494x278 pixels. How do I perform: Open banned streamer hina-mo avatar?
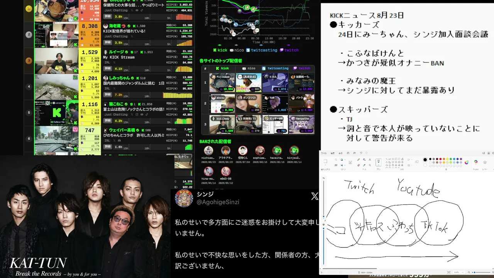click(209, 171)
